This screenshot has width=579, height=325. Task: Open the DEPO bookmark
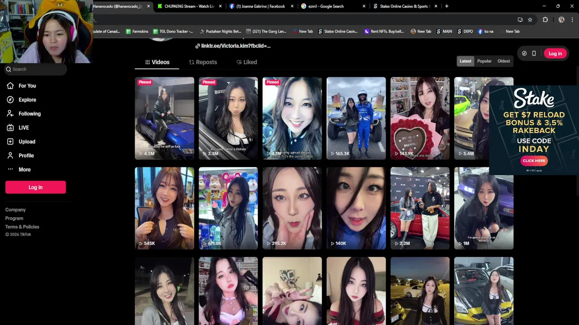pyautogui.click(x=465, y=32)
